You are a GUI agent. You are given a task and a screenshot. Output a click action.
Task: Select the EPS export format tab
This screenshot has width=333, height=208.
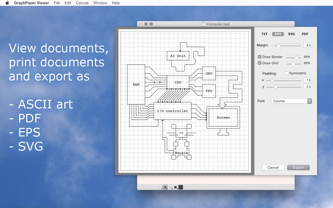pyautogui.click(x=278, y=34)
